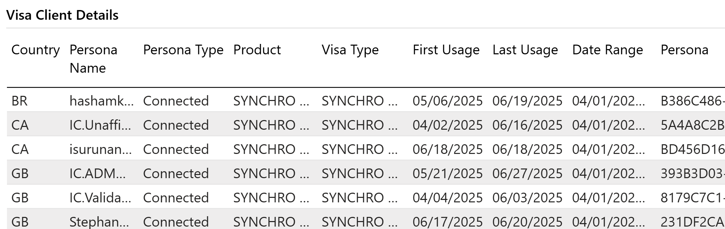Click persona ID starting with B386C486
This screenshot has width=725, height=229.
point(692,101)
